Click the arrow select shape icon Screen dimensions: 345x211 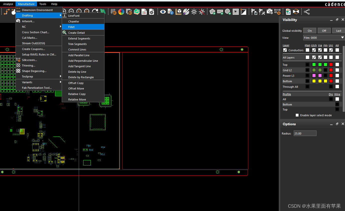[x=235, y=12]
